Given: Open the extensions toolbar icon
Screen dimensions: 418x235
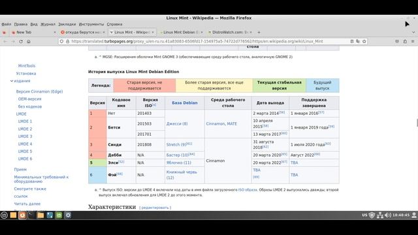Looking at the screenshot, I should click(x=405, y=41).
